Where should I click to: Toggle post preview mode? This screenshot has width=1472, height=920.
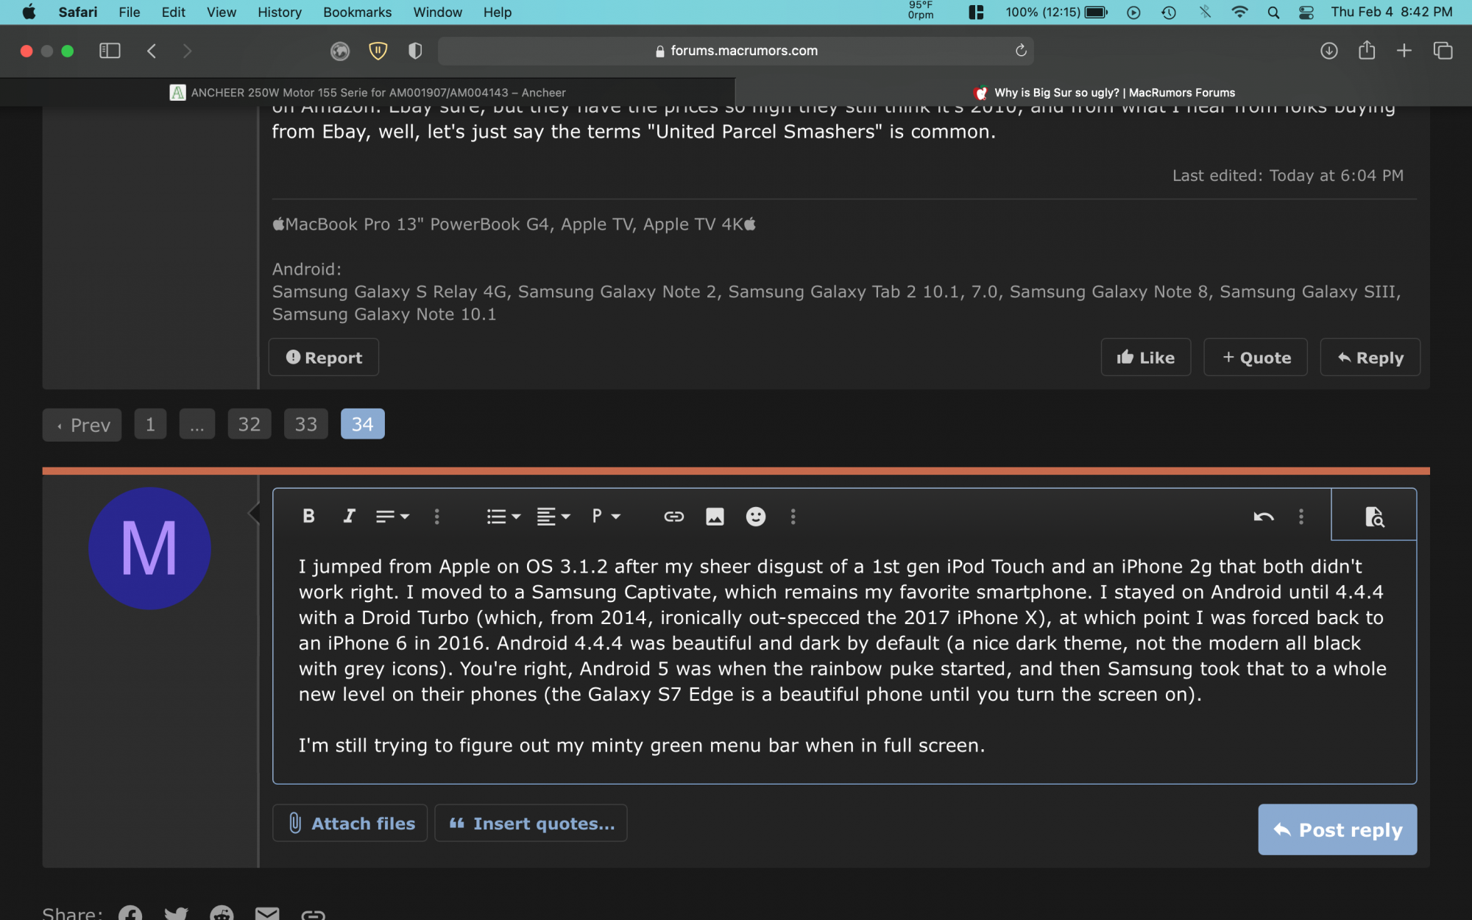[1373, 517]
